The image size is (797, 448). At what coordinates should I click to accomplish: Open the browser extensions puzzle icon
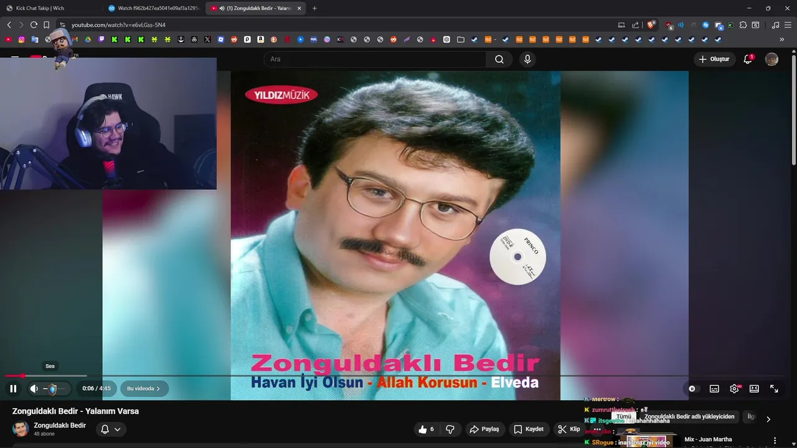[x=743, y=25]
